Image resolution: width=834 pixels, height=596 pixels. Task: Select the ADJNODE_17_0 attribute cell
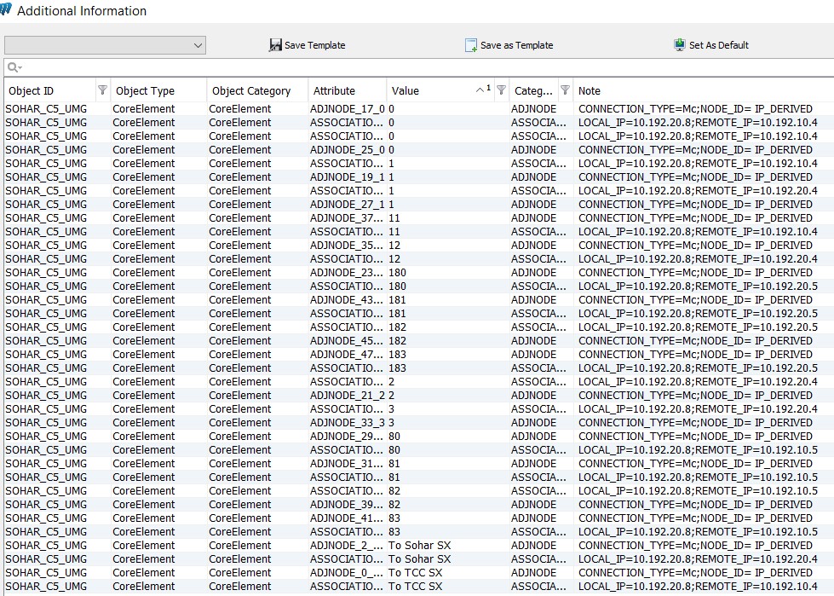click(347, 109)
